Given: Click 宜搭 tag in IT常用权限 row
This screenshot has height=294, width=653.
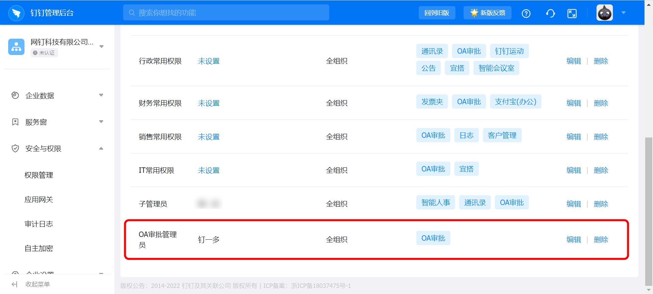Looking at the screenshot, I should (x=467, y=169).
